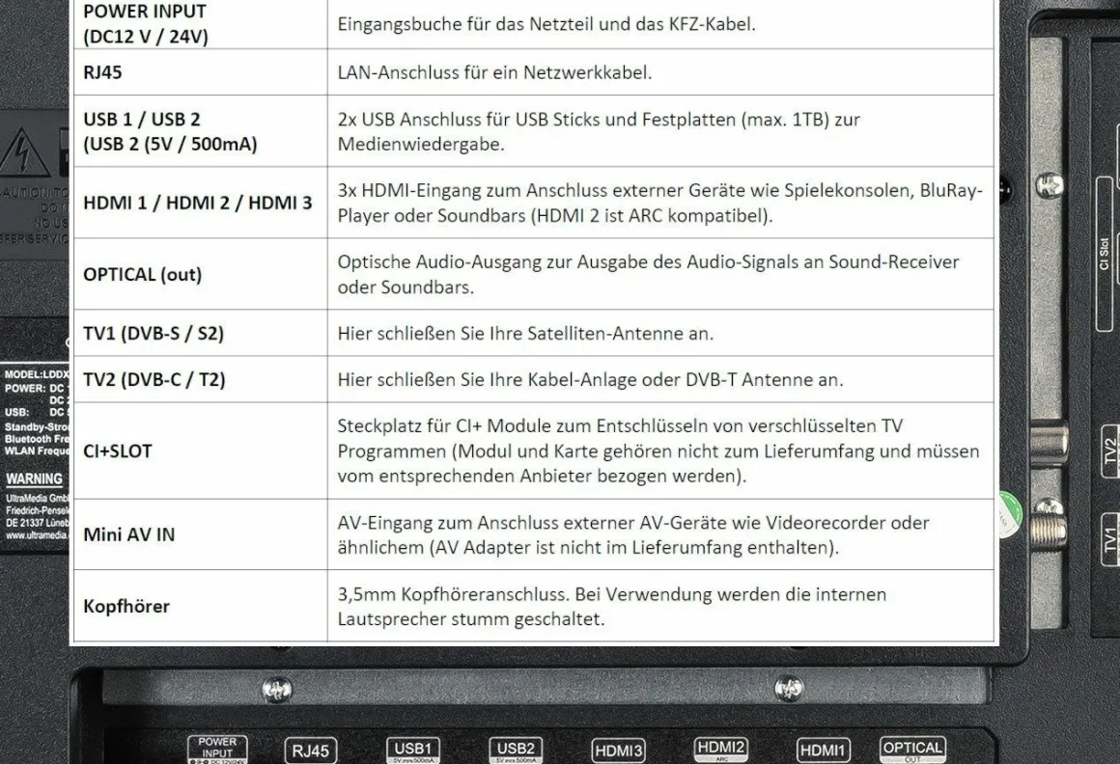Click the USB2 port label on the TV panel
This screenshot has width=1120, height=764.
(x=516, y=750)
